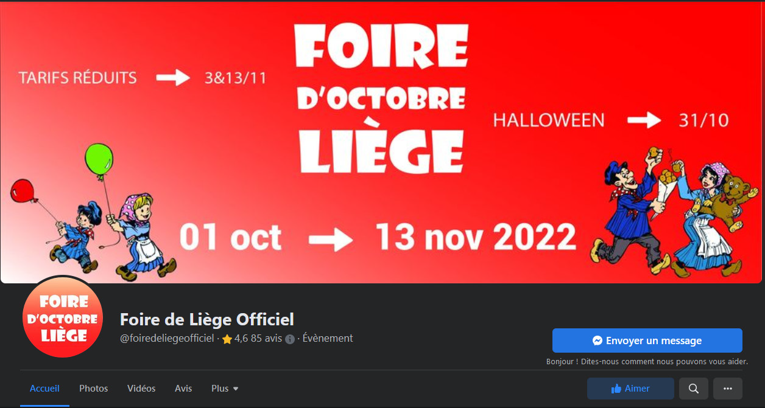Click the Évènement category link

328,339
